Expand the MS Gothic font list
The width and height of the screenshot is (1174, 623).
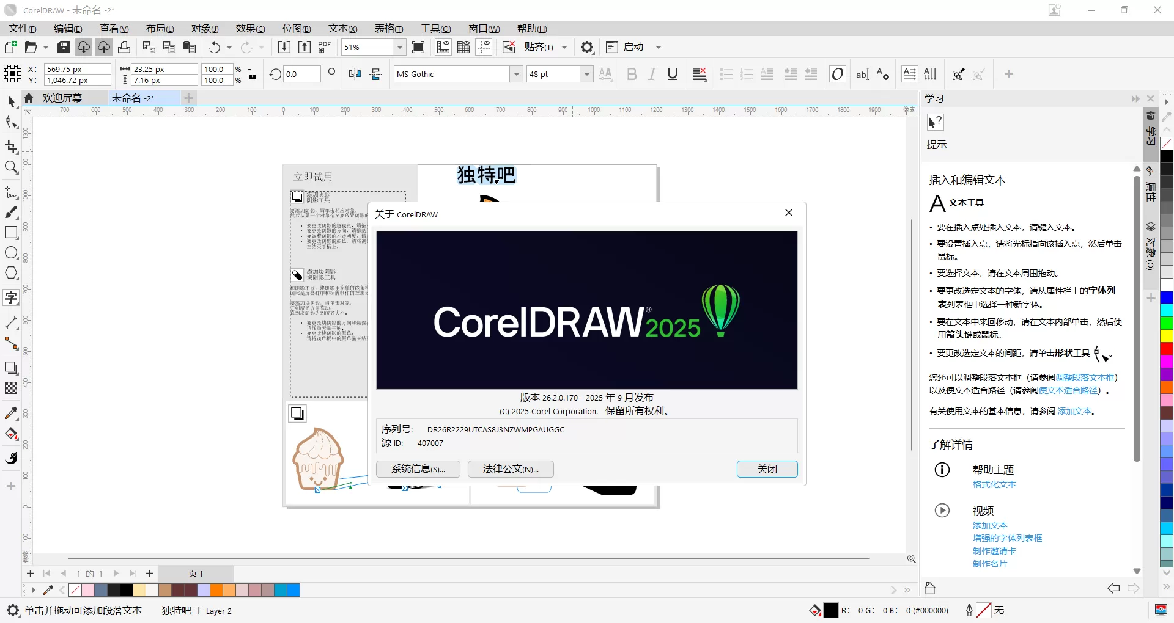coord(517,74)
